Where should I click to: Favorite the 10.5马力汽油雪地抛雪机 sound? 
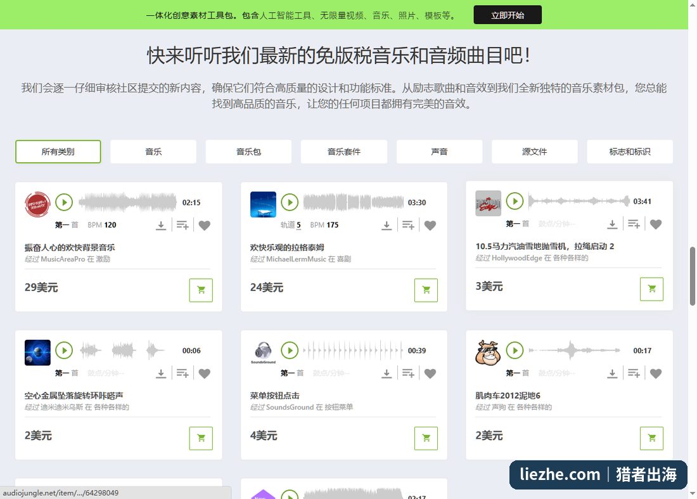(656, 224)
